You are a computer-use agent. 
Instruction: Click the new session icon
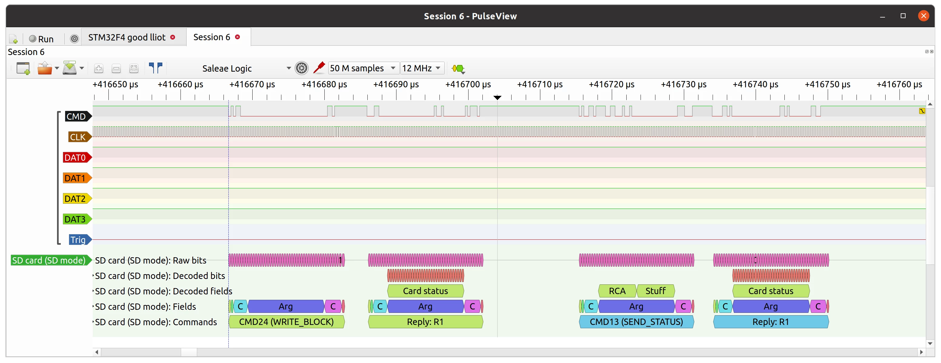pos(13,39)
